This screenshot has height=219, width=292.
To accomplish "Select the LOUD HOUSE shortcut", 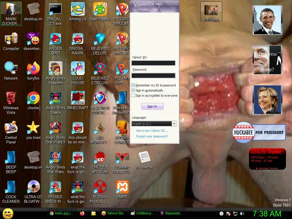I will coord(78,73).
